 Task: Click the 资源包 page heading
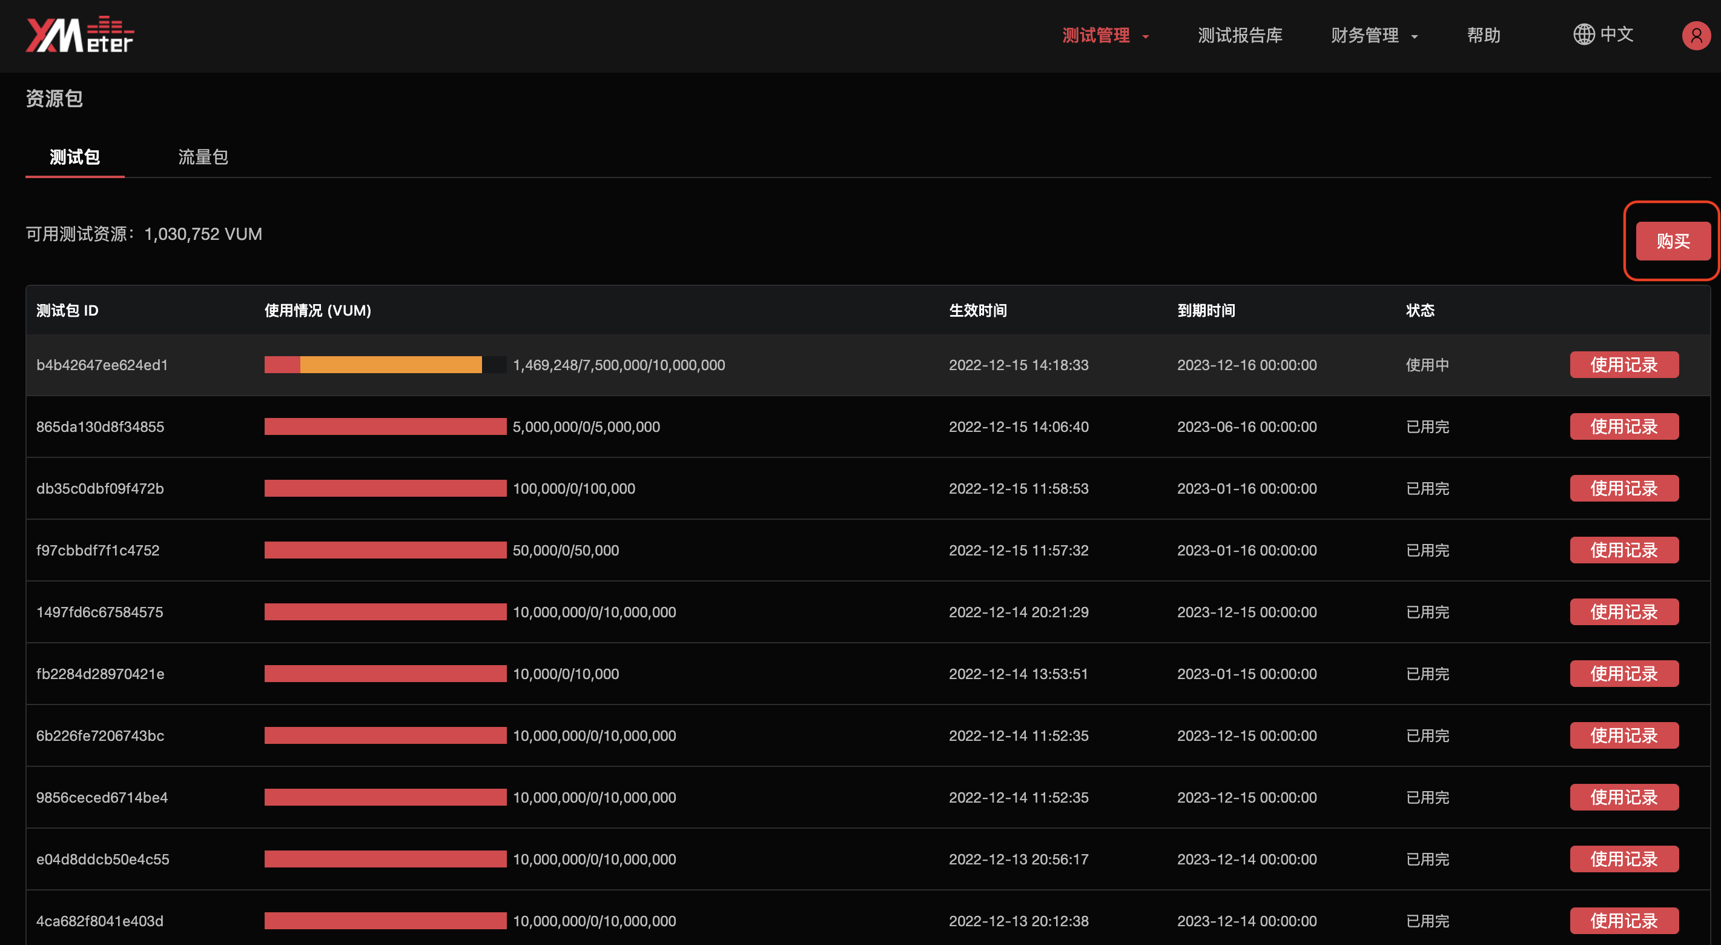54,98
